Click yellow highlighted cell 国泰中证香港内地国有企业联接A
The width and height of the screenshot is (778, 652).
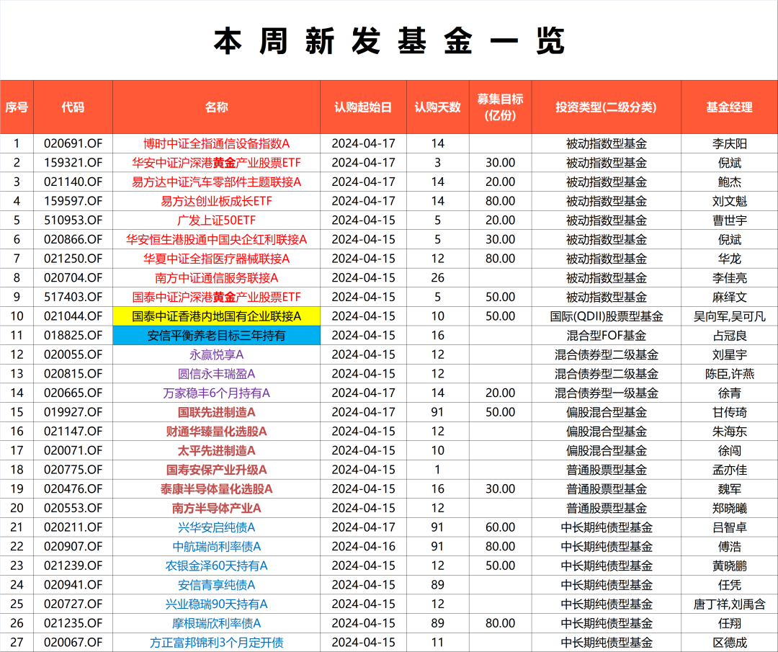tap(216, 316)
